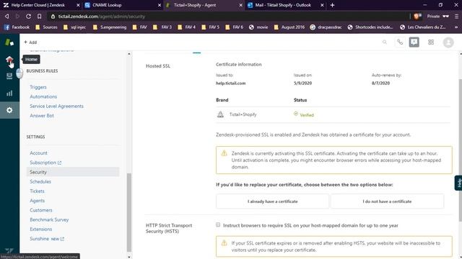
Task: Click the Help side tab
Action: [458, 183]
